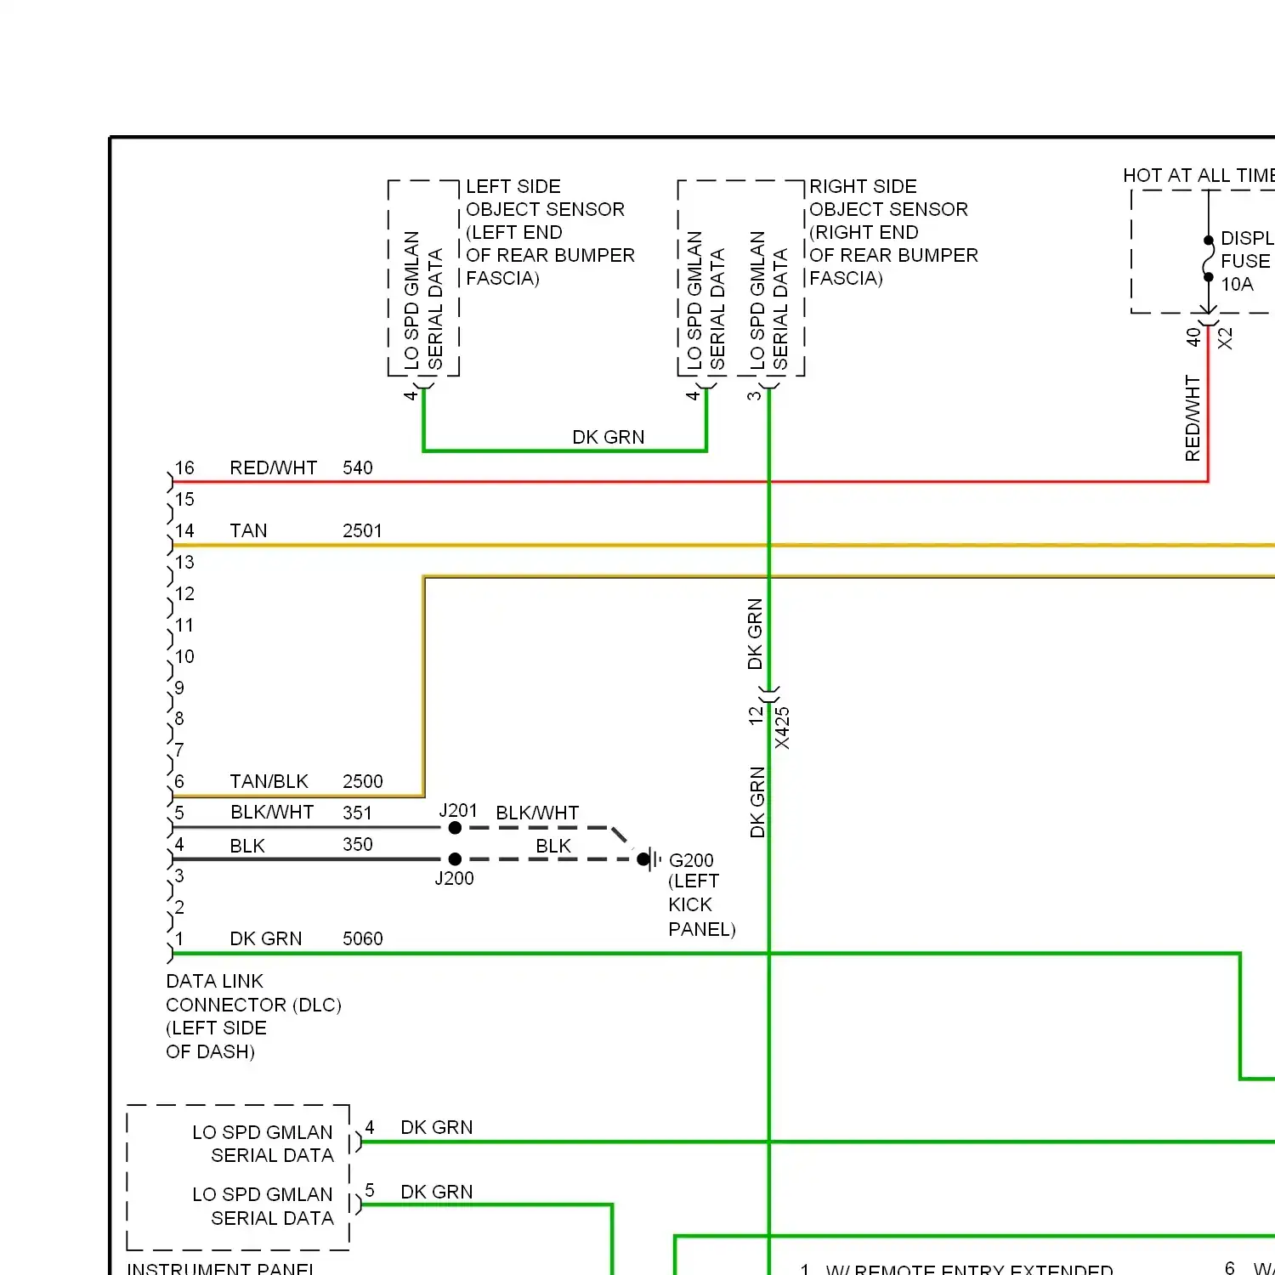Click the DATA LINK CONNECTOR (DLC) label

click(x=253, y=994)
